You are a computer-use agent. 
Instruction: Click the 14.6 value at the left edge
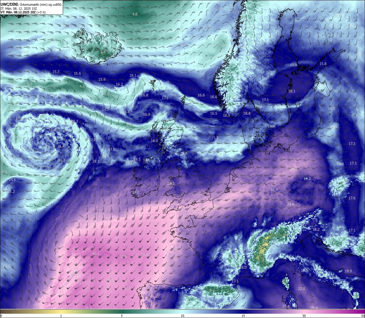(12, 180)
